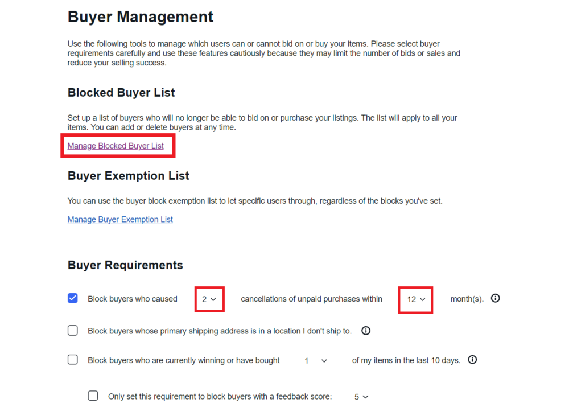Click the Blocked Buyer List section heading
This screenshot has height=420, width=569.
pyautogui.click(x=121, y=92)
